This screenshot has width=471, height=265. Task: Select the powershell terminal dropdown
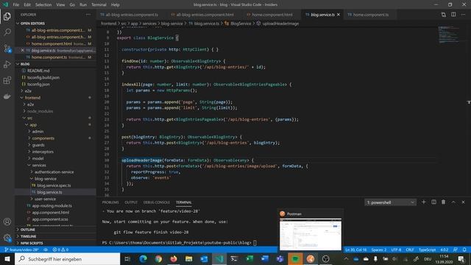391,202
